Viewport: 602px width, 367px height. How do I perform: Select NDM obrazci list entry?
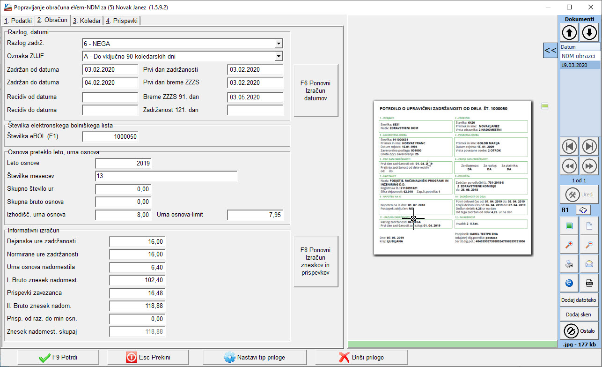coord(580,56)
